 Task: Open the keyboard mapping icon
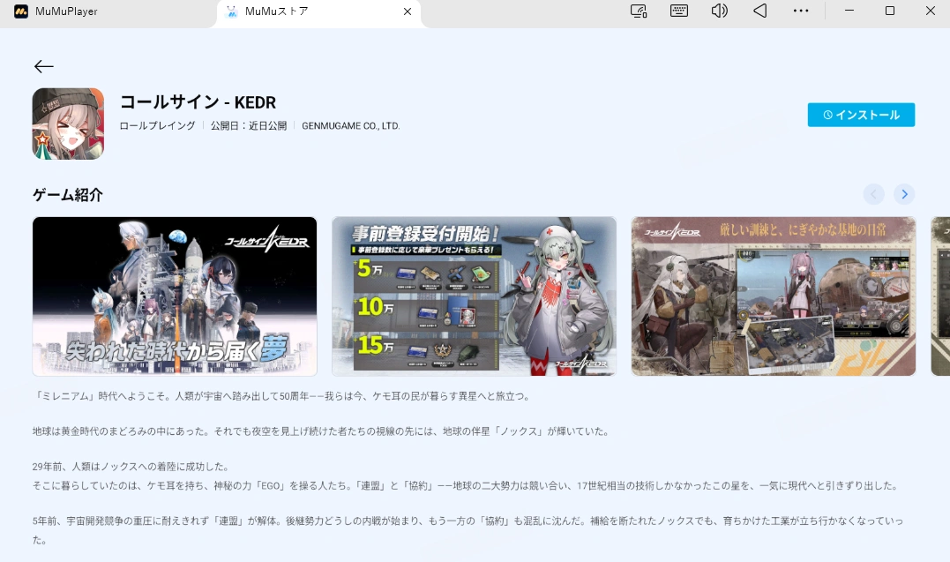coord(678,11)
